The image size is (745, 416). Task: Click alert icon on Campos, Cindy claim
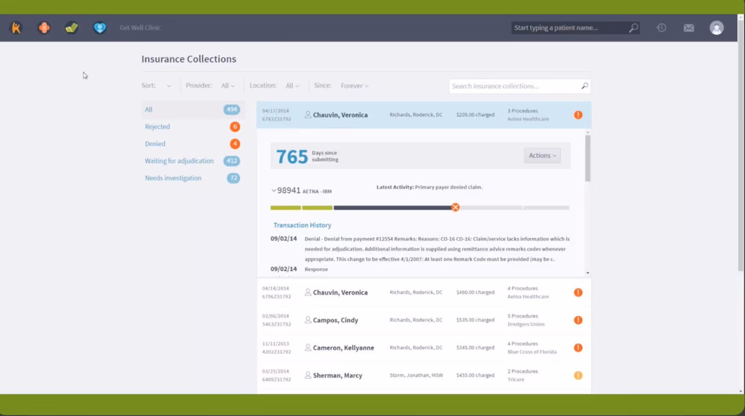click(x=578, y=320)
